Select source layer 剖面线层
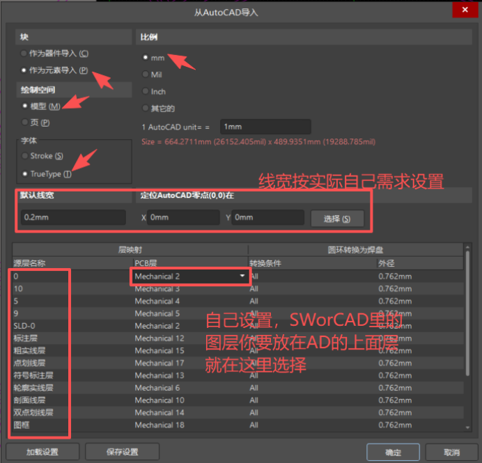The image size is (482, 463). pos(29,400)
